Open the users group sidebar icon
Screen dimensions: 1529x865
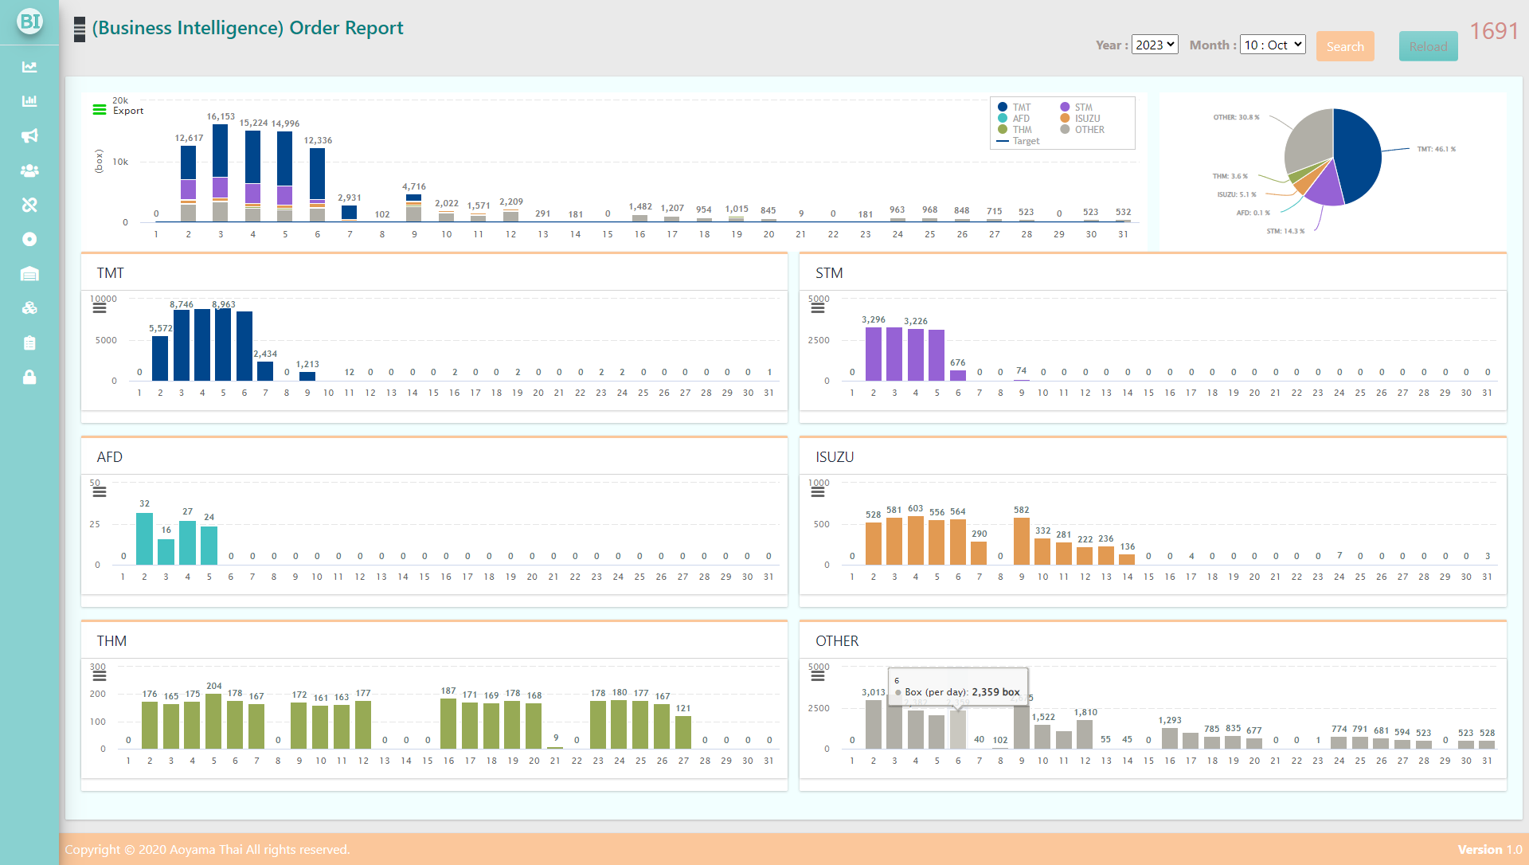29,170
